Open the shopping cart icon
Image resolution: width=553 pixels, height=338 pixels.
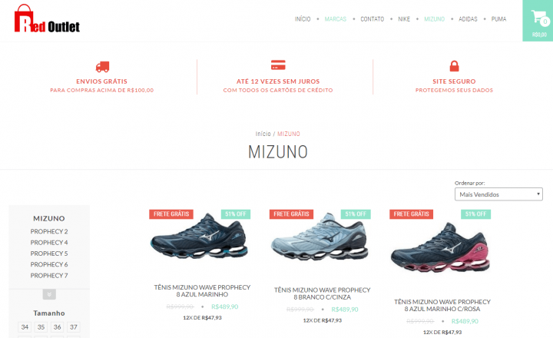click(540, 18)
